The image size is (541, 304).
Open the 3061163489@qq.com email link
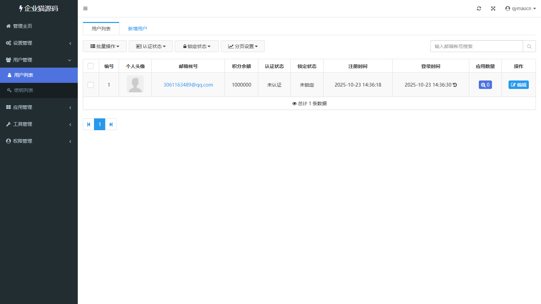click(188, 85)
